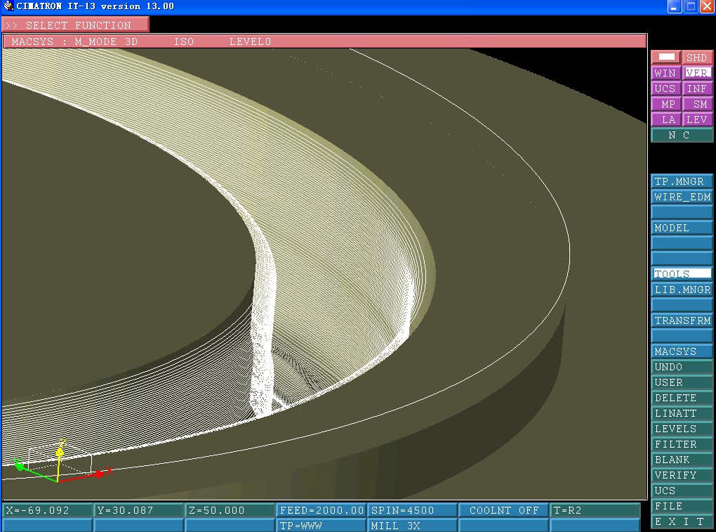The image size is (716, 532).
Task: Click the UNDO menu item
Action: tap(682, 367)
